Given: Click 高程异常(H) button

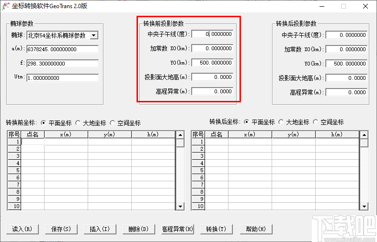Looking at the screenshot, I should (177, 229).
